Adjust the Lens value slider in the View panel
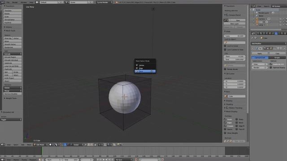This screenshot has height=161, width=287. click(x=235, y=36)
